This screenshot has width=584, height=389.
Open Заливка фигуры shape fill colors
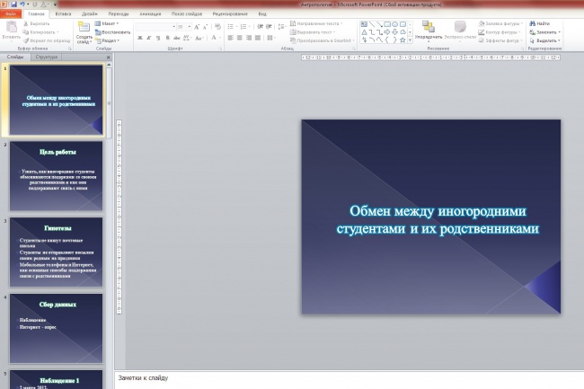(x=500, y=24)
